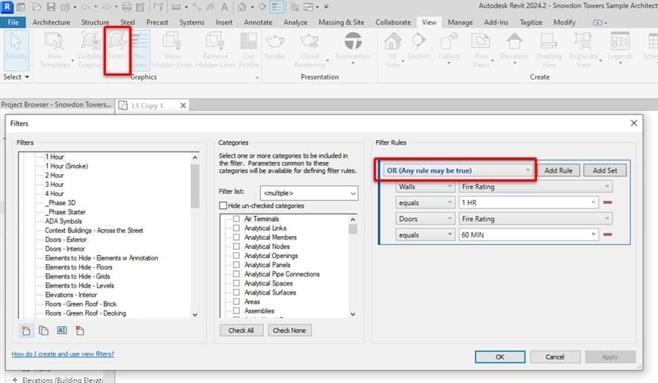
Task: Click the Save icon in quick access toolbar
Action: click(x=51, y=7)
